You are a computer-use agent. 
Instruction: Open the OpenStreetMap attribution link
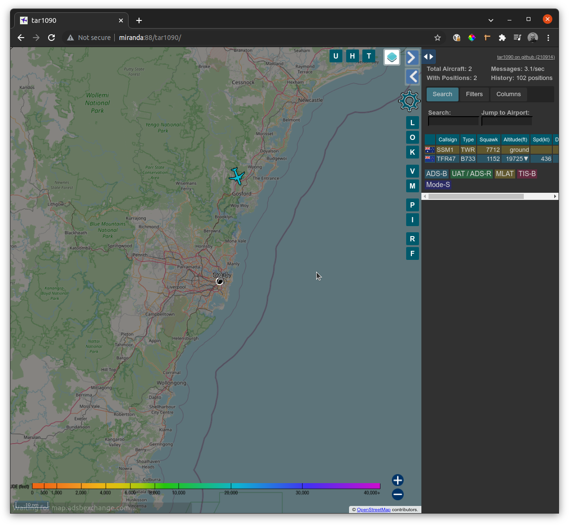click(x=373, y=510)
